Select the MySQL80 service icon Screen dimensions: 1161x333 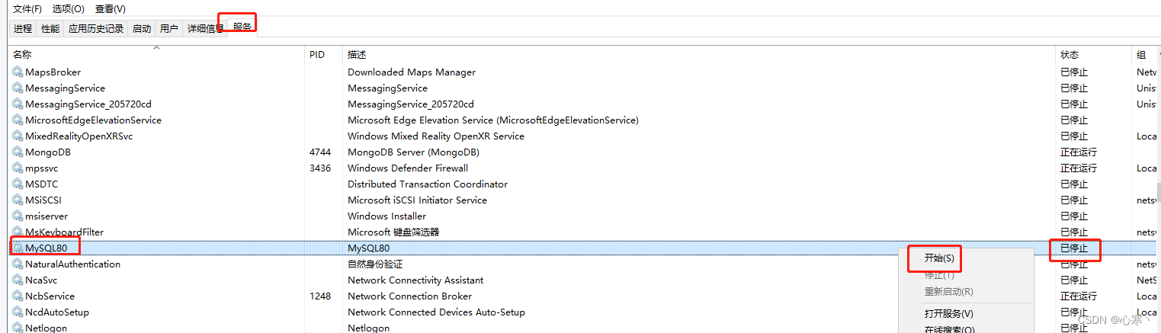pyautogui.click(x=18, y=248)
